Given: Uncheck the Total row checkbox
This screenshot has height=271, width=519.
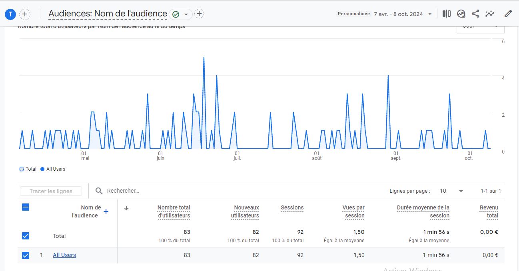Looking at the screenshot, I should pos(26,236).
